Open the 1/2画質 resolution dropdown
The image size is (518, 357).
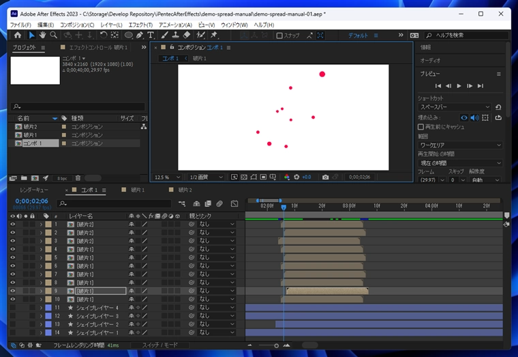point(206,177)
